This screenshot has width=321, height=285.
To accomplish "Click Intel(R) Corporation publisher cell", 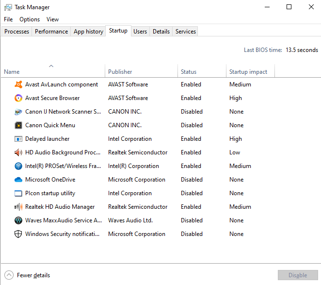I will pyautogui.click(x=133, y=166).
